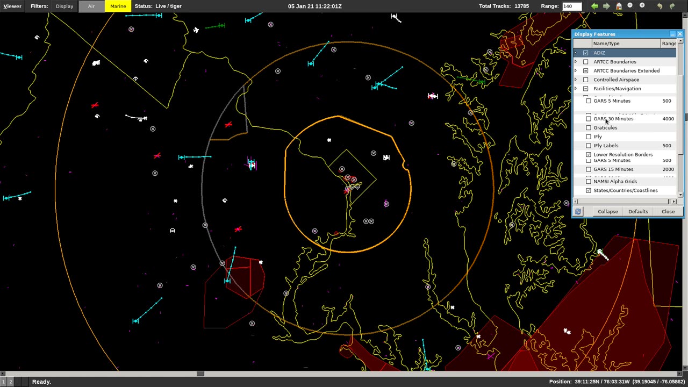
Task: Check the NAMSI Alpha Grids box
Action: click(x=589, y=182)
